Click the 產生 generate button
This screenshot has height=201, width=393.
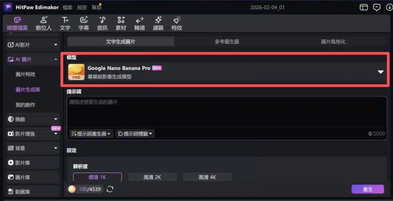(367, 189)
